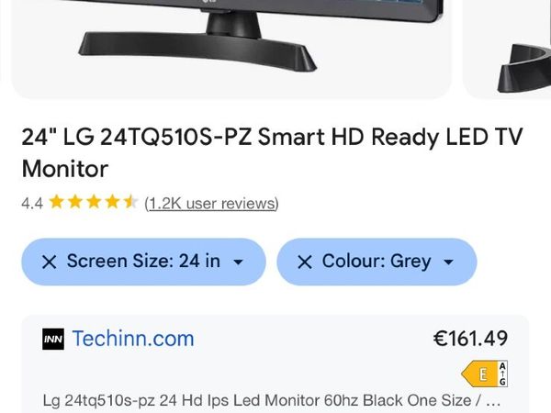The width and height of the screenshot is (551, 413).
Task: Open the 1.2K user reviews link
Action: coord(211,204)
